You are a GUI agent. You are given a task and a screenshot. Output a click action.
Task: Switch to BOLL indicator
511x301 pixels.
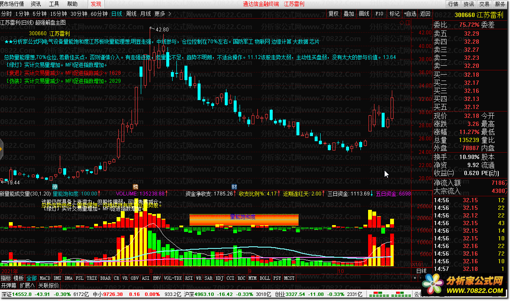click(x=265, y=278)
